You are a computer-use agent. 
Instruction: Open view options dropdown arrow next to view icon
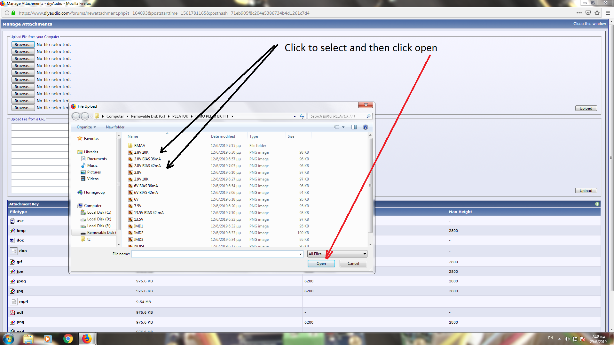(343, 127)
